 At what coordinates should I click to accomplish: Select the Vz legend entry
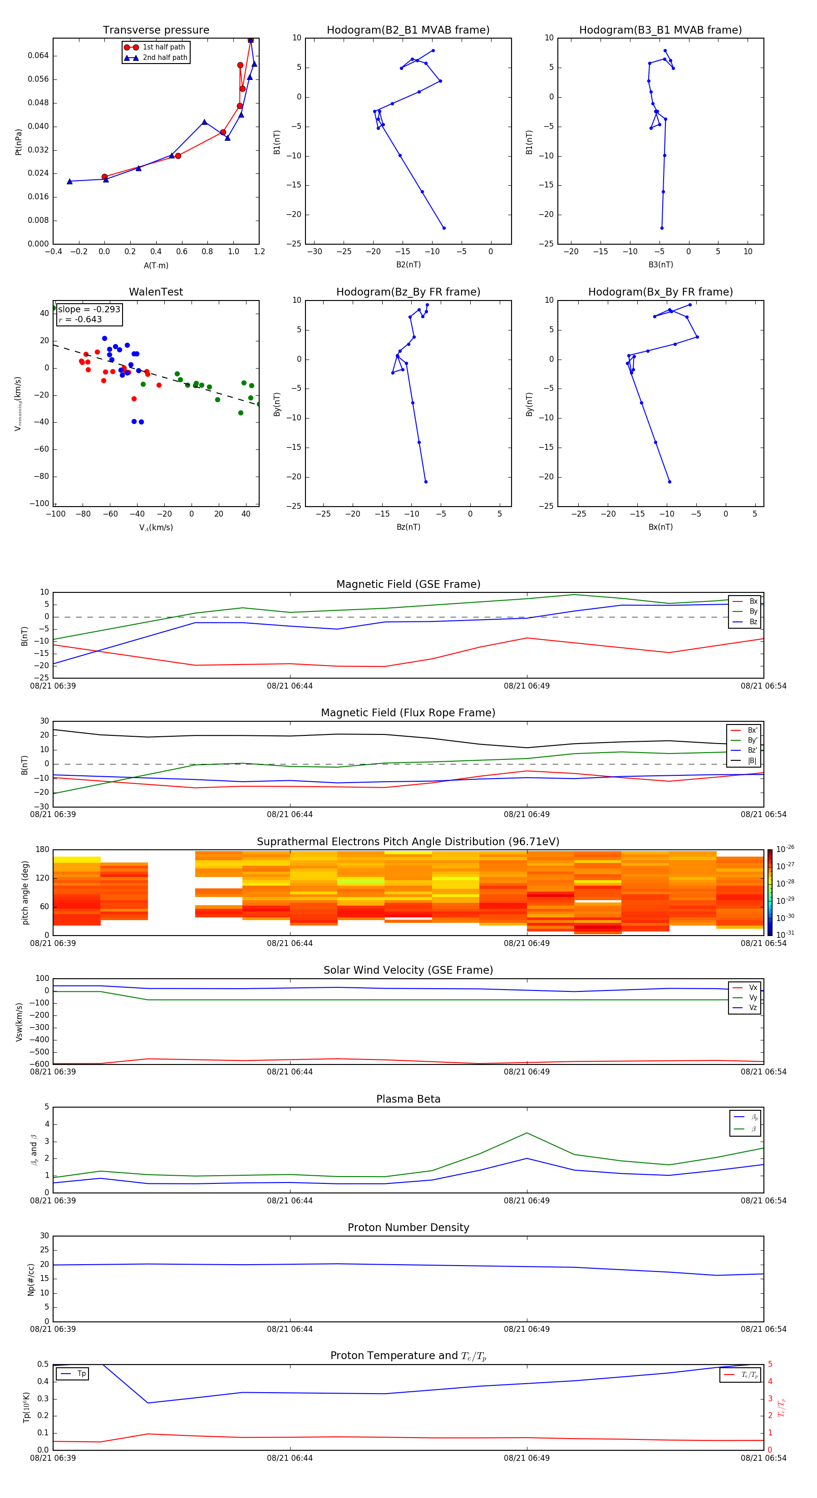click(745, 1007)
